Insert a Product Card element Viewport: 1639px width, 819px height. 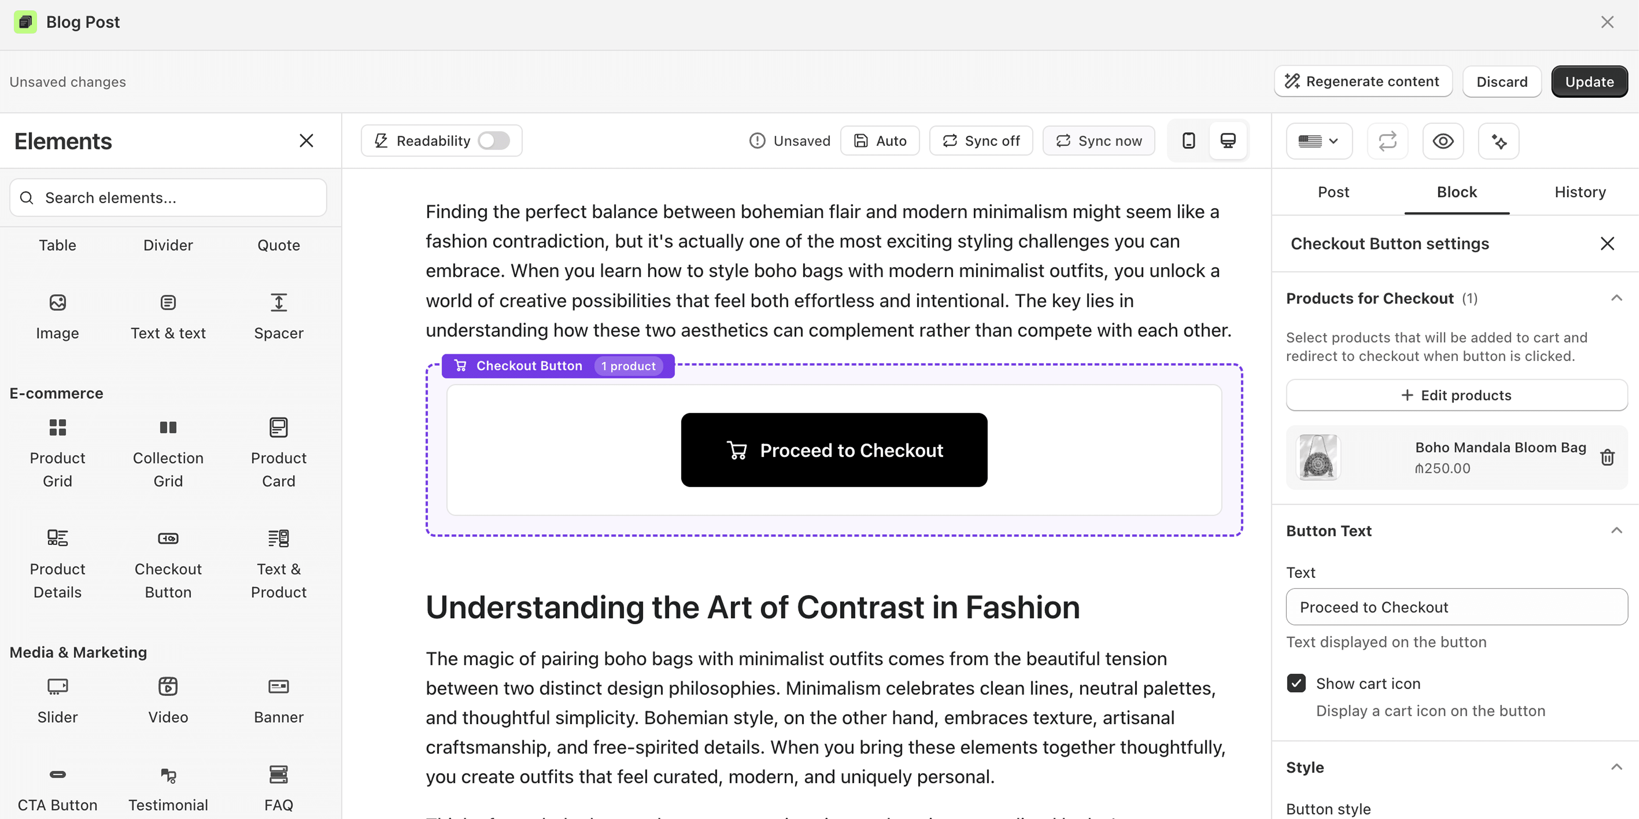[279, 453]
